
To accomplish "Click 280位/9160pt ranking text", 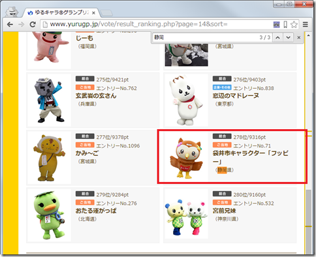I will click(249, 194).
